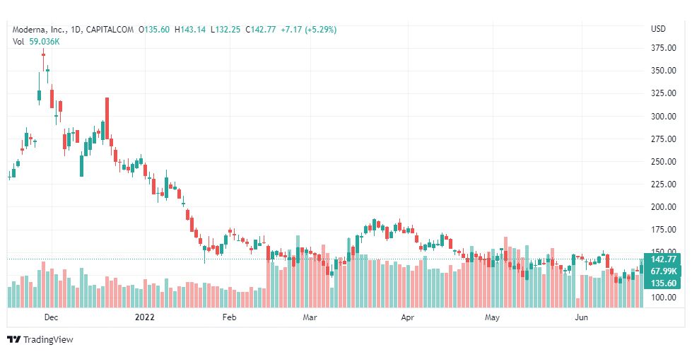
Task: Click the 67.99K volume tag
Action: [662, 271]
